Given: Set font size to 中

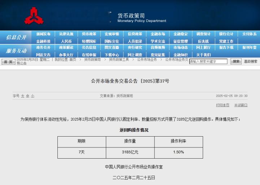Looking at the screenshot, I should (x=27, y=96).
